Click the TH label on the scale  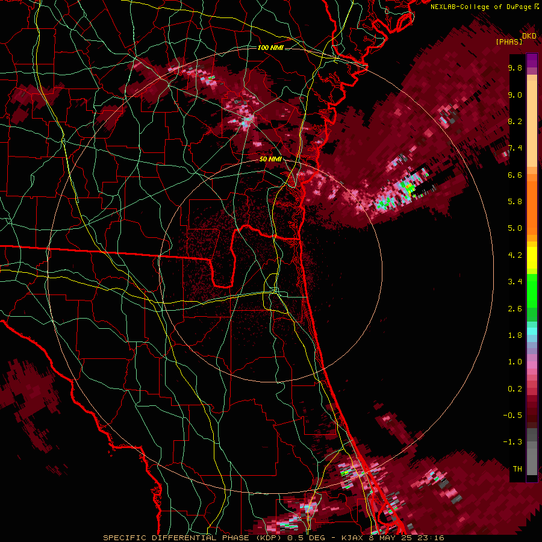tap(517, 469)
